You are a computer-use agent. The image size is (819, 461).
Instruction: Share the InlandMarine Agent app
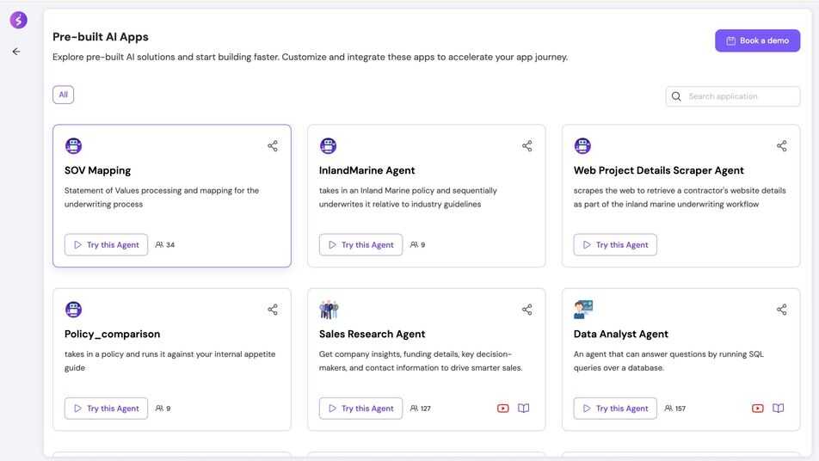coord(527,146)
